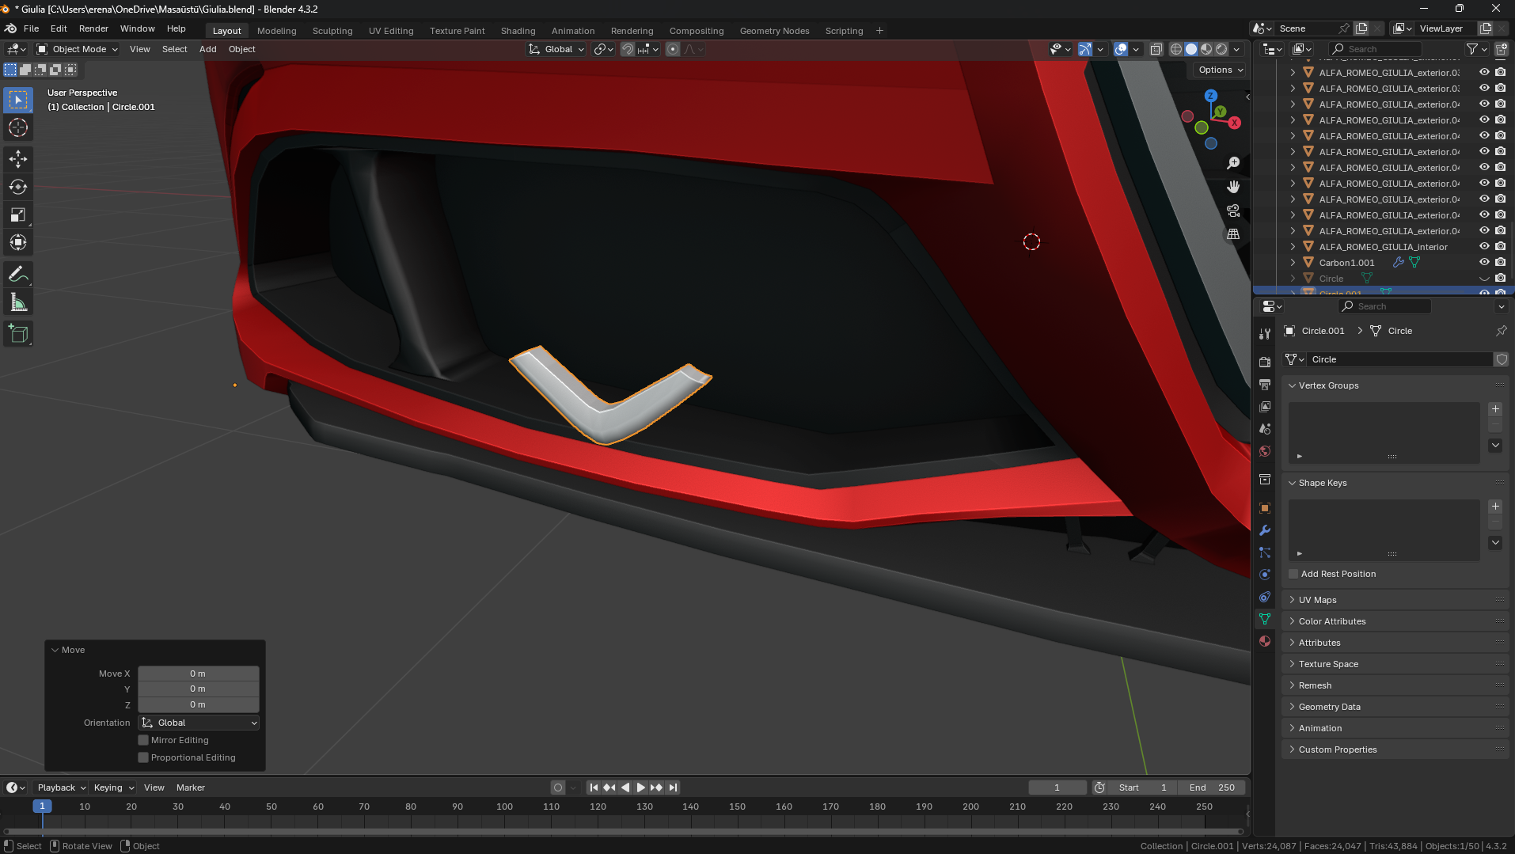Select the Measure tool
The height and width of the screenshot is (854, 1515).
(18, 302)
